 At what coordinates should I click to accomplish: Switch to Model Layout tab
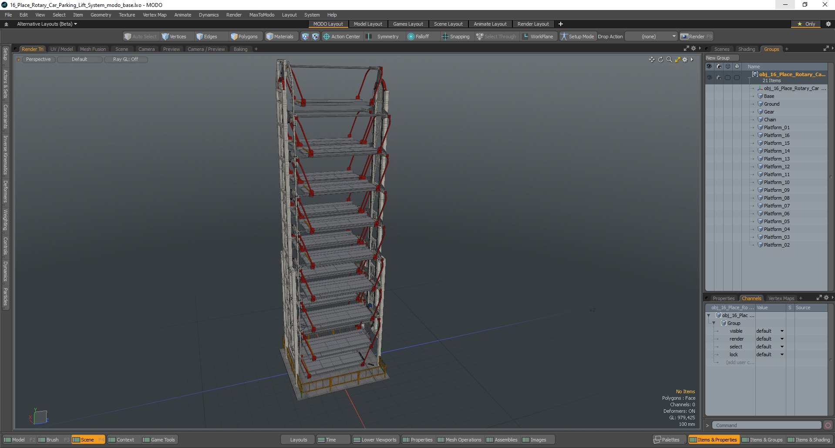click(x=368, y=24)
